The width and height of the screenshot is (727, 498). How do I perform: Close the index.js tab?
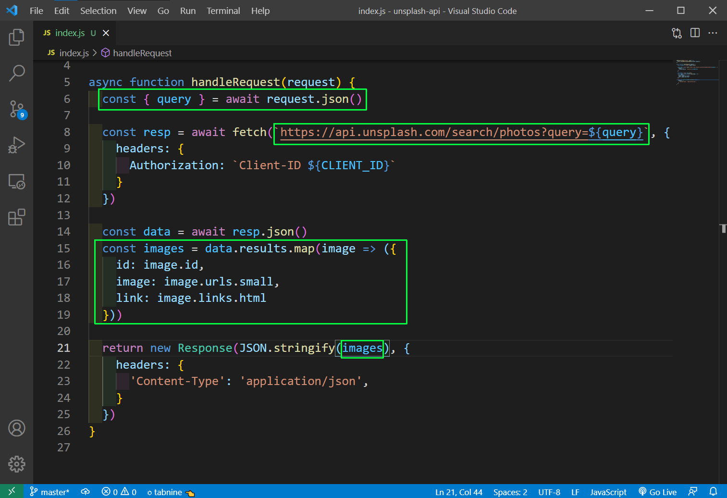[106, 33]
